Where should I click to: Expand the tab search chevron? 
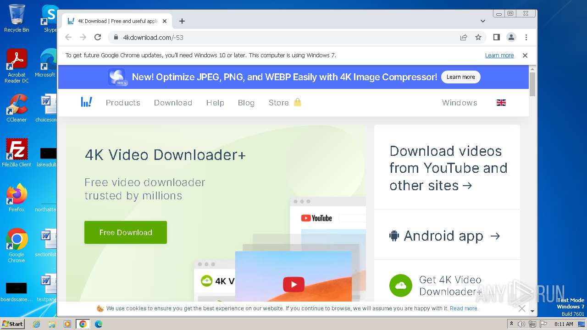(482, 21)
